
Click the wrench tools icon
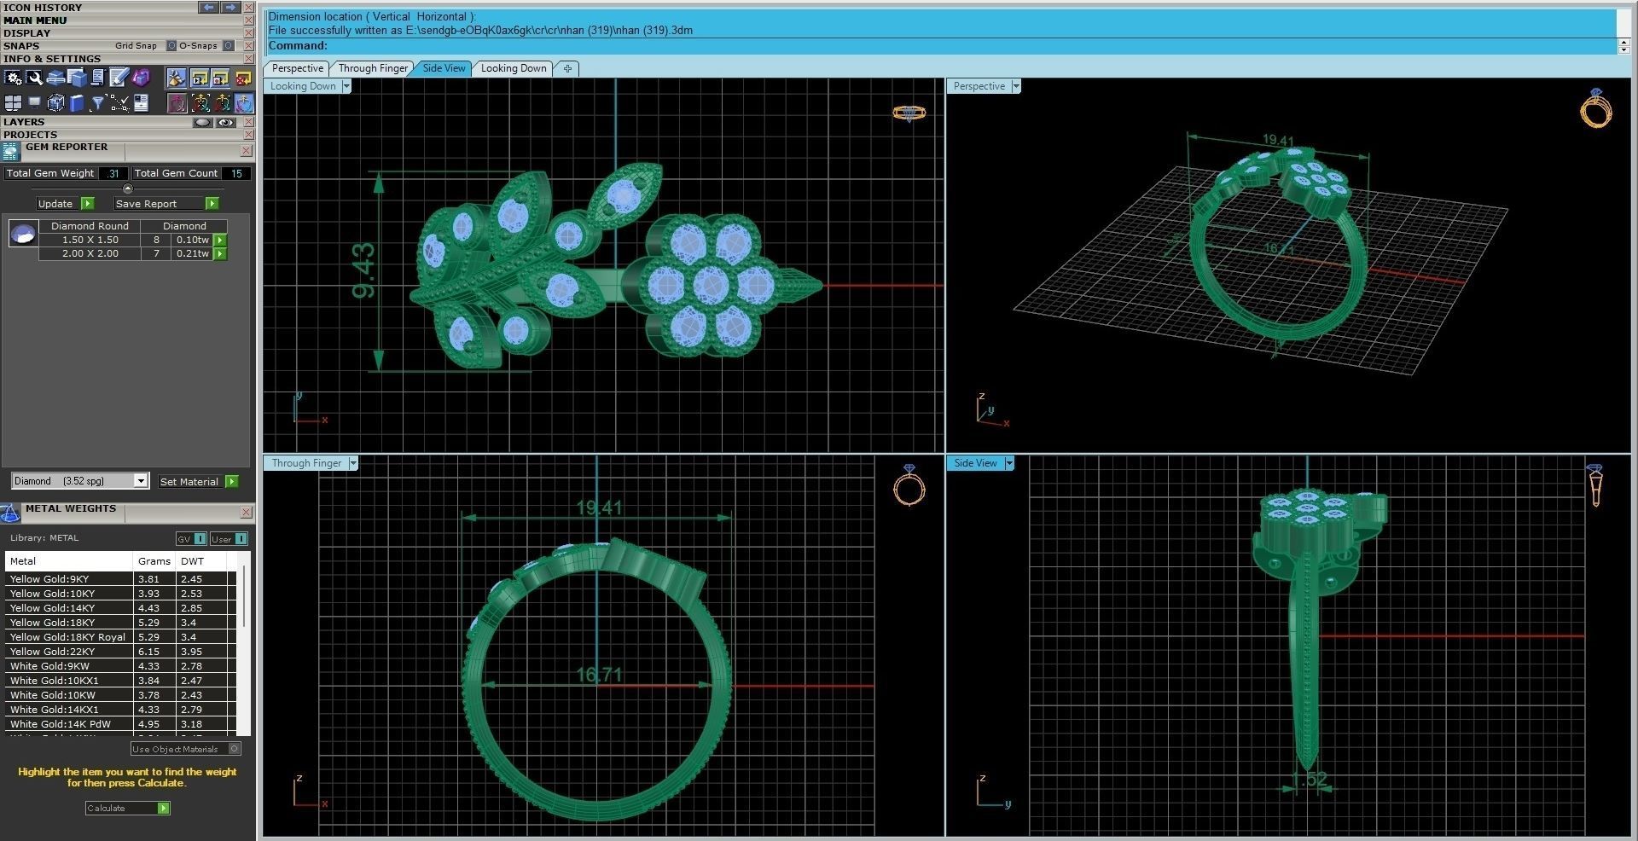coord(35,78)
